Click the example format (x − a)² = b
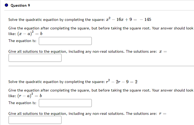 point(28,34)
